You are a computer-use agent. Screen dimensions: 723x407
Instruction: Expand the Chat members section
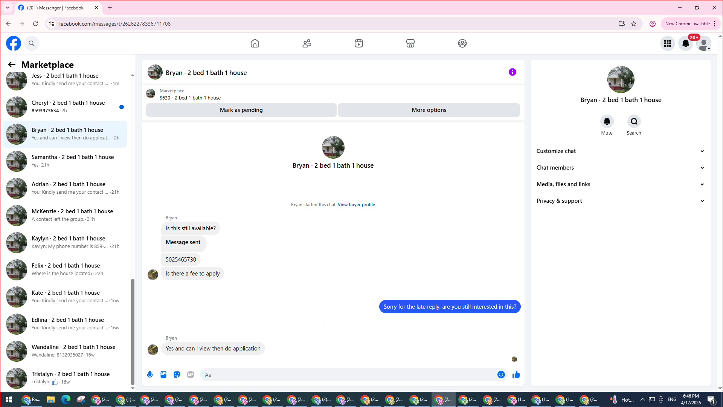[621, 168]
